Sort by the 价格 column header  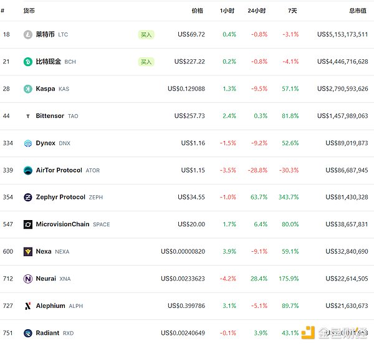click(x=197, y=11)
